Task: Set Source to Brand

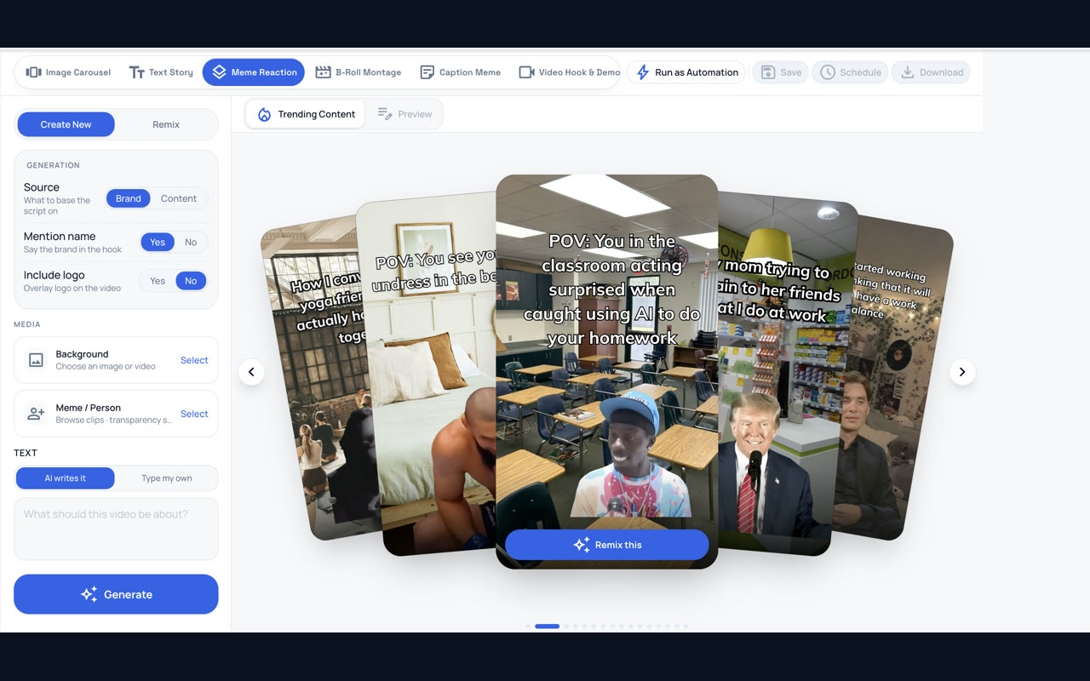Action: pos(129,198)
